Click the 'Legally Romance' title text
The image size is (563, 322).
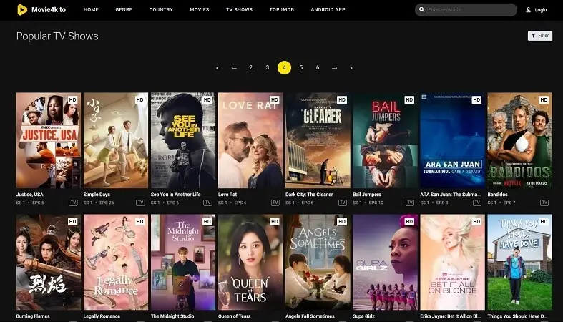pos(102,316)
